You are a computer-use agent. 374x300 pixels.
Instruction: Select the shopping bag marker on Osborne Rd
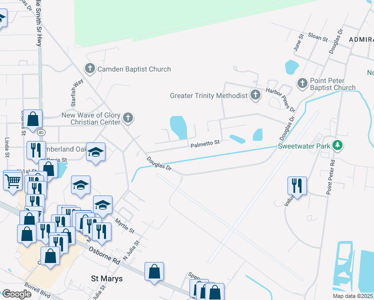coord(154,272)
